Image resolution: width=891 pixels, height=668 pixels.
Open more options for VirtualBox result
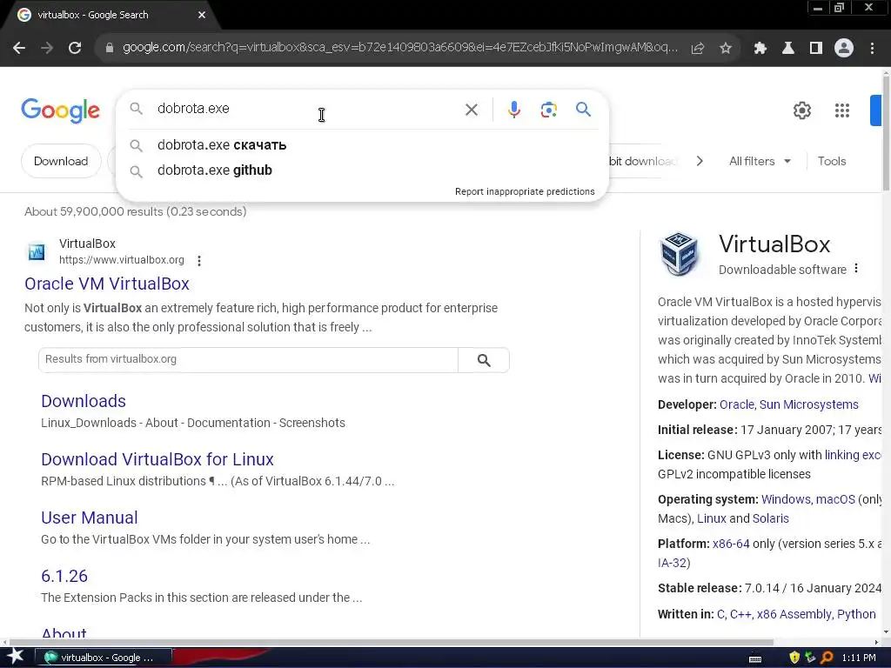199,261
